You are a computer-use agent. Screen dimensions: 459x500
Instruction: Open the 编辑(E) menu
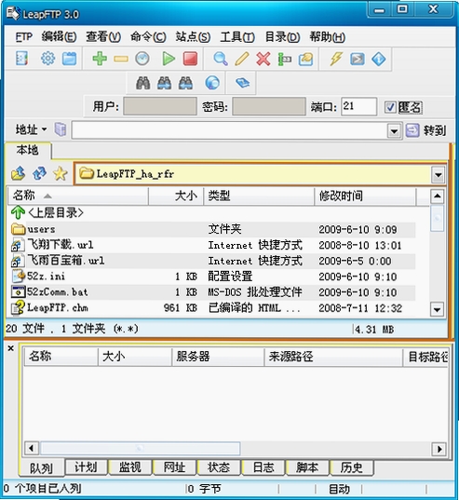point(59,37)
